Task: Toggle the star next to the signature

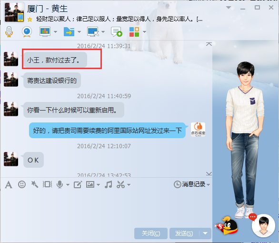Action: (x=30, y=19)
